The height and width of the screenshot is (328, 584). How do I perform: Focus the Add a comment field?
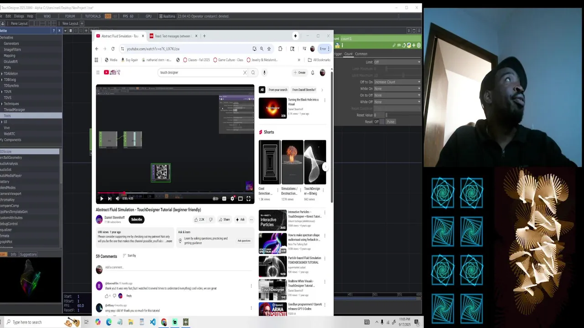pos(178,267)
